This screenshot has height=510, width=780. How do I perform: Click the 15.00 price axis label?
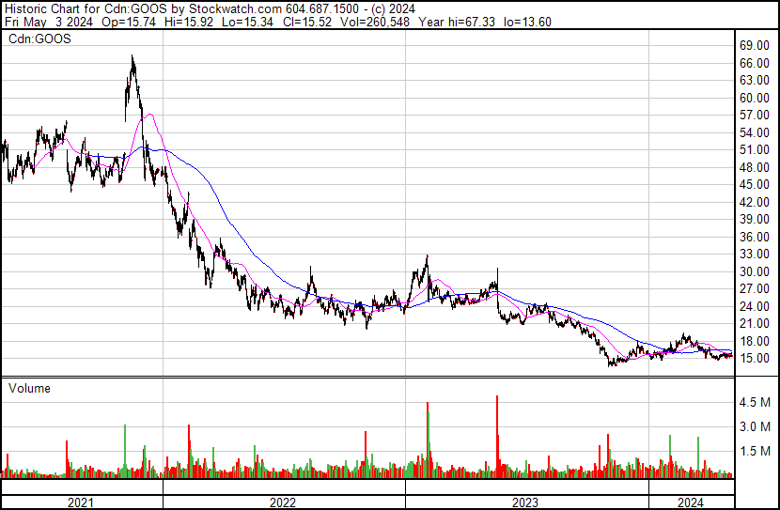pos(754,359)
